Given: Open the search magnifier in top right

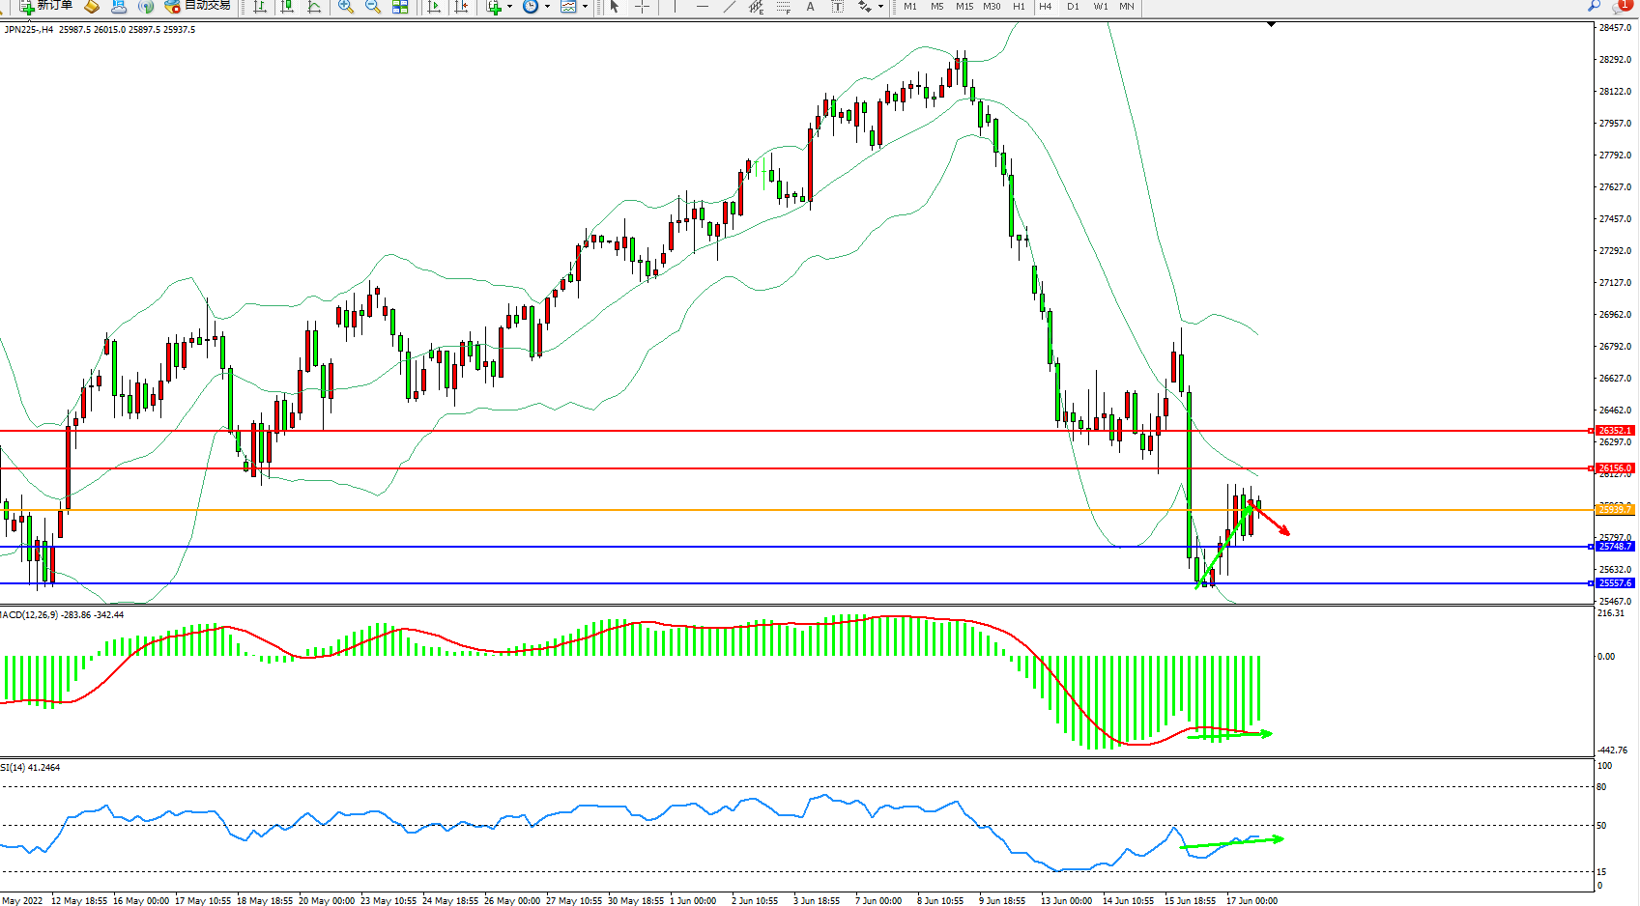Looking at the screenshot, I should 1594,6.
